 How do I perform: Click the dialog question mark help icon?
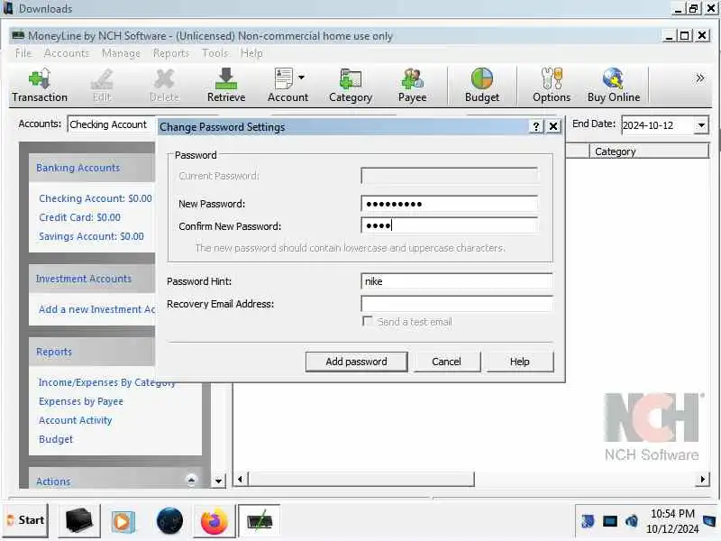[536, 126]
